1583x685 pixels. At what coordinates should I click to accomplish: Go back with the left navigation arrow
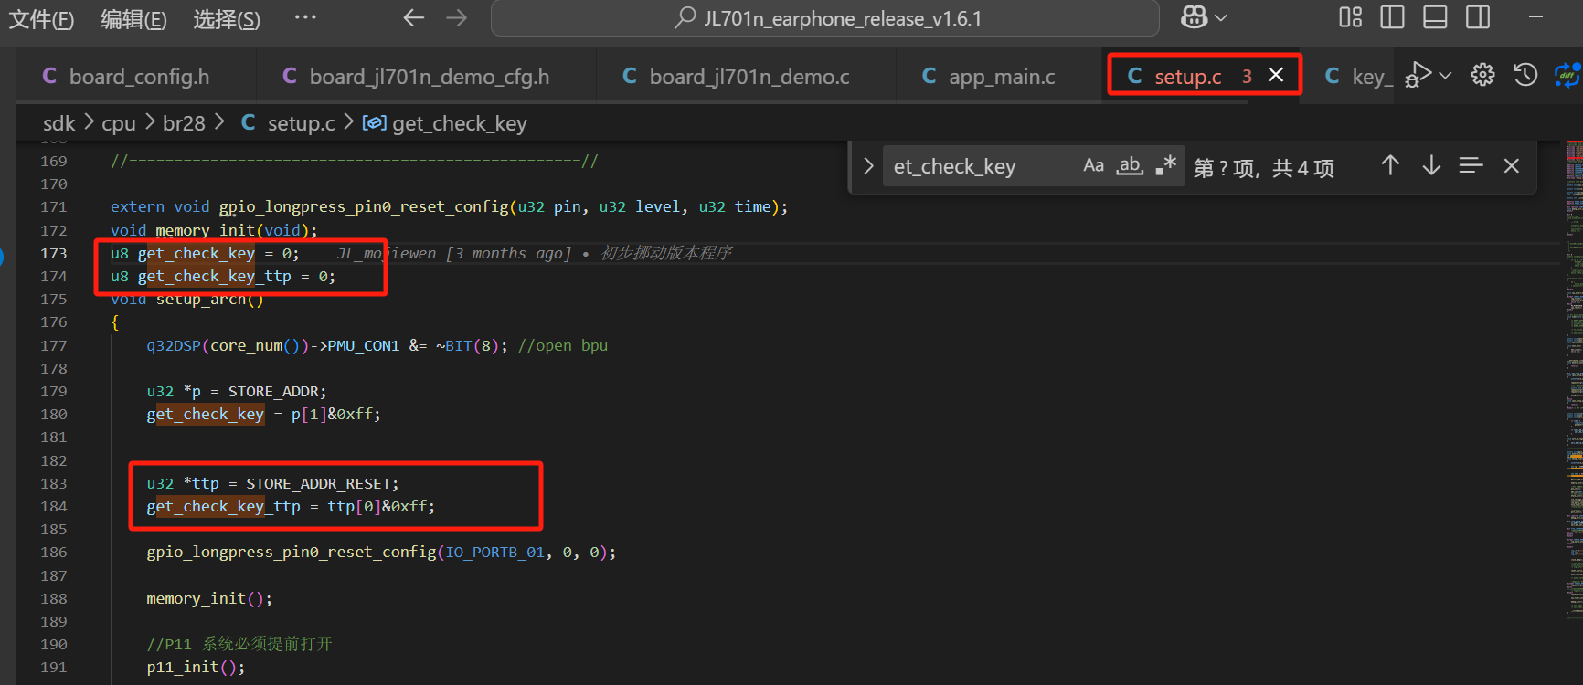(414, 18)
